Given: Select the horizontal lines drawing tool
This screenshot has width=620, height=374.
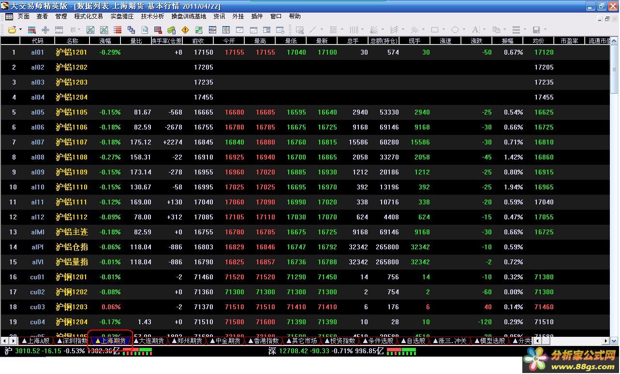Looking at the screenshot, I should (333, 30).
